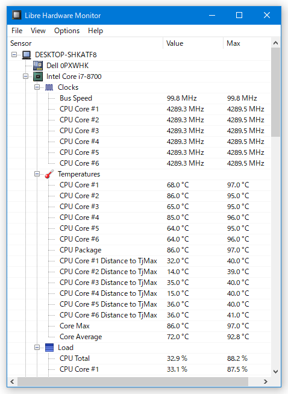Select CPU Core #2 under Temperatures
The height and width of the screenshot is (394, 288).
[x=139, y=196]
